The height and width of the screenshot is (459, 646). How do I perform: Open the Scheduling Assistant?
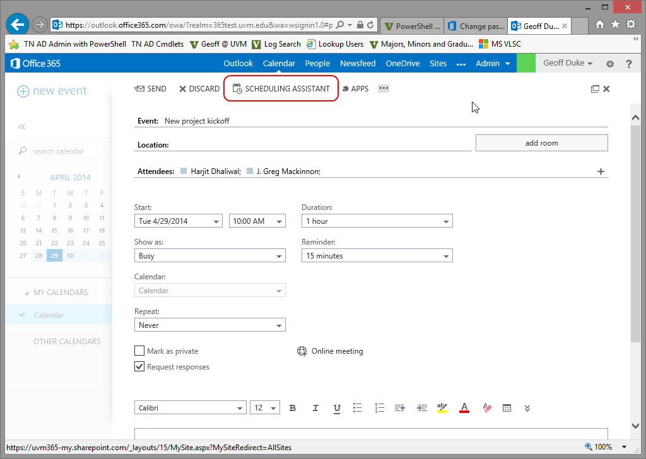(281, 89)
